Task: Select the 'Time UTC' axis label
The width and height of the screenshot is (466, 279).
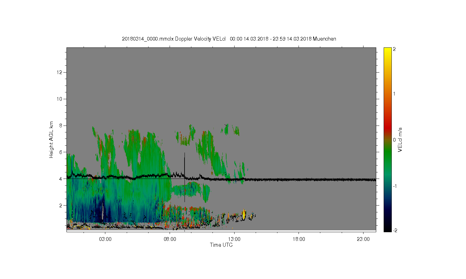Action: click(x=221, y=245)
